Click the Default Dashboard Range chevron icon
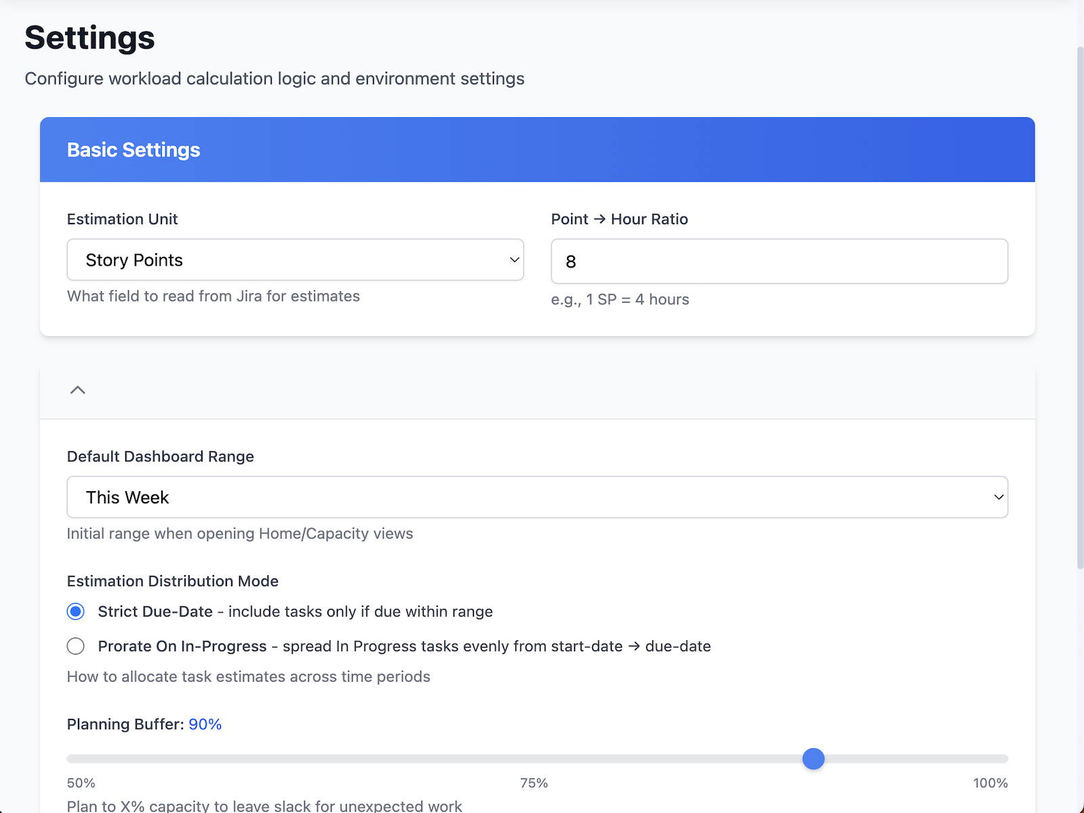Image resolution: width=1084 pixels, height=813 pixels. point(998,497)
